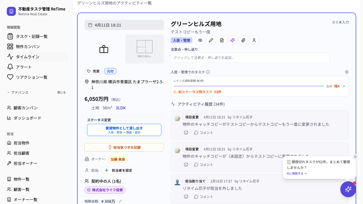This screenshot has height=204, width=363.
Task: Select タイムライン in the sidebar
Action: coord(36,57)
